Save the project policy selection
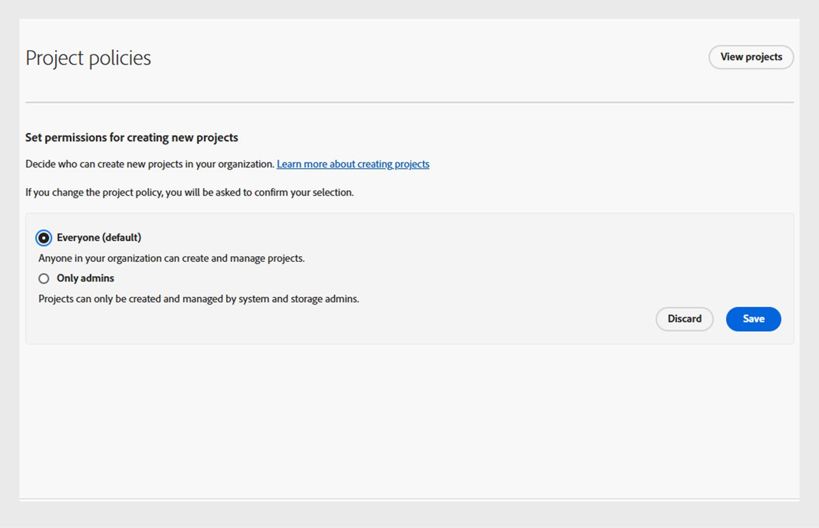Screen dimensions: 819x528 coord(753,319)
